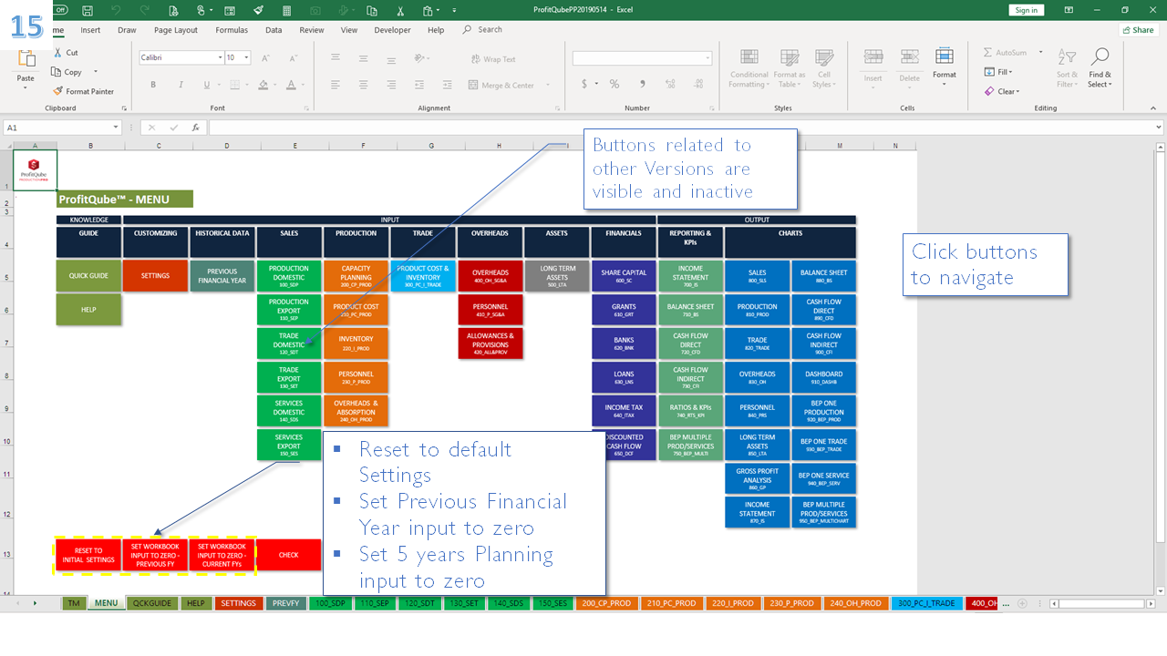Viewport: 1167px width, 656px height.
Task: Open the calculator icon in title bar
Action: pos(286,10)
